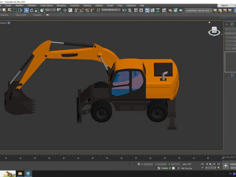236x177 pixels.
Task: Play the animation
Action: [x=210, y=164]
